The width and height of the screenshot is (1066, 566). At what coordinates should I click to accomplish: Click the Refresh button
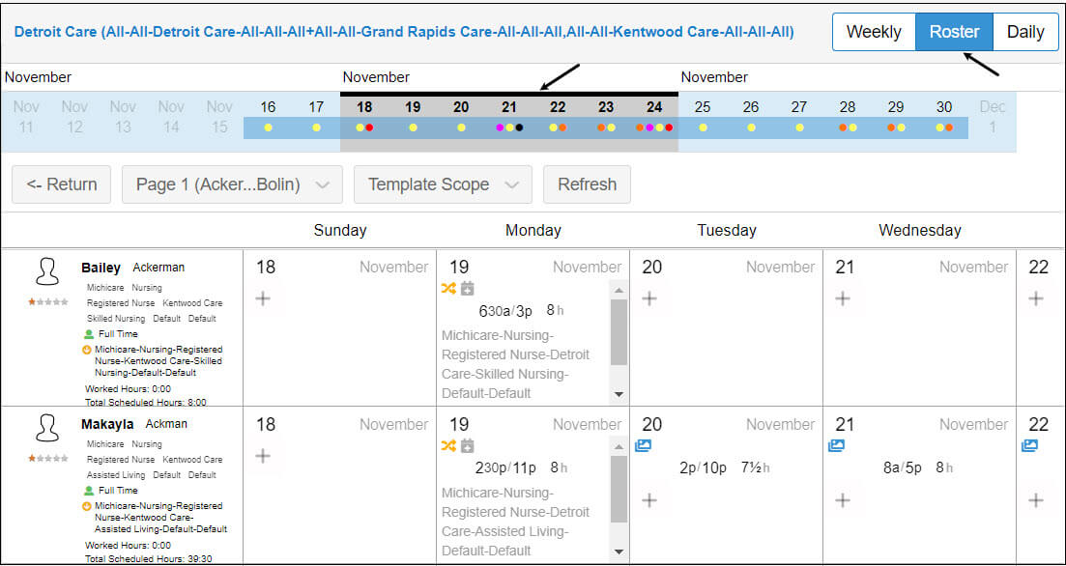(x=588, y=184)
